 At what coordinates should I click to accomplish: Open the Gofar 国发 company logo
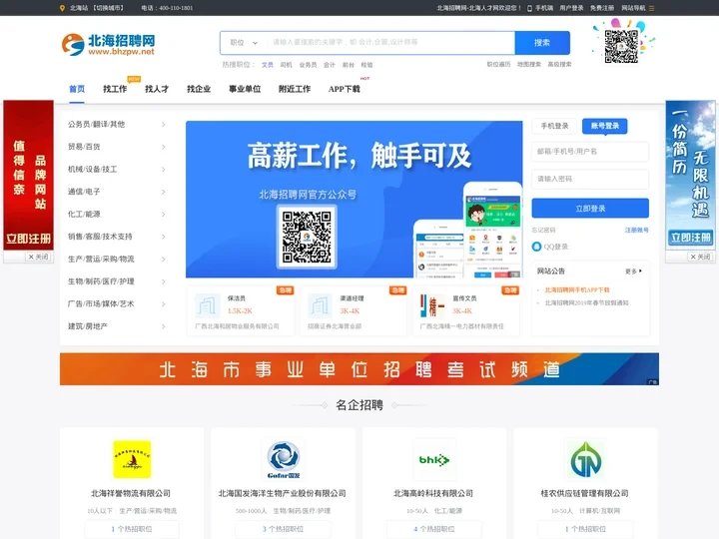(x=283, y=459)
